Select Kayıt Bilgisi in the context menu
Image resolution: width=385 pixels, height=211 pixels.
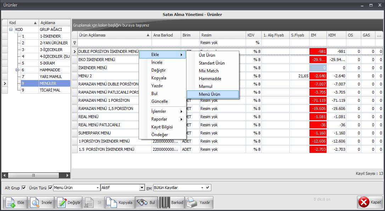tap(163, 127)
